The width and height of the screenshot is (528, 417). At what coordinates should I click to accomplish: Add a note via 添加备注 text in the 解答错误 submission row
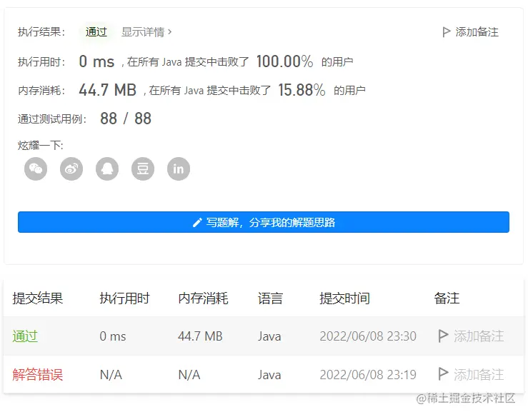pyautogui.click(x=479, y=374)
